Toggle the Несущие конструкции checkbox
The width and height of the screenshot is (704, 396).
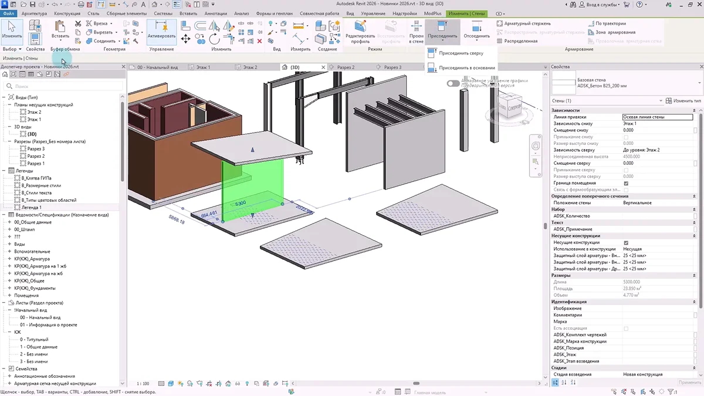[x=626, y=242]
